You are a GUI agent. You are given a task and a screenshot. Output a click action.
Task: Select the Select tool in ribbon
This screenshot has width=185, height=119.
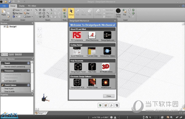click(x=71, y=13)
